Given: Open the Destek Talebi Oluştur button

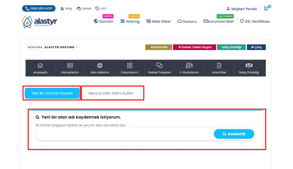Looking at the screenshot, I should 195,47.
